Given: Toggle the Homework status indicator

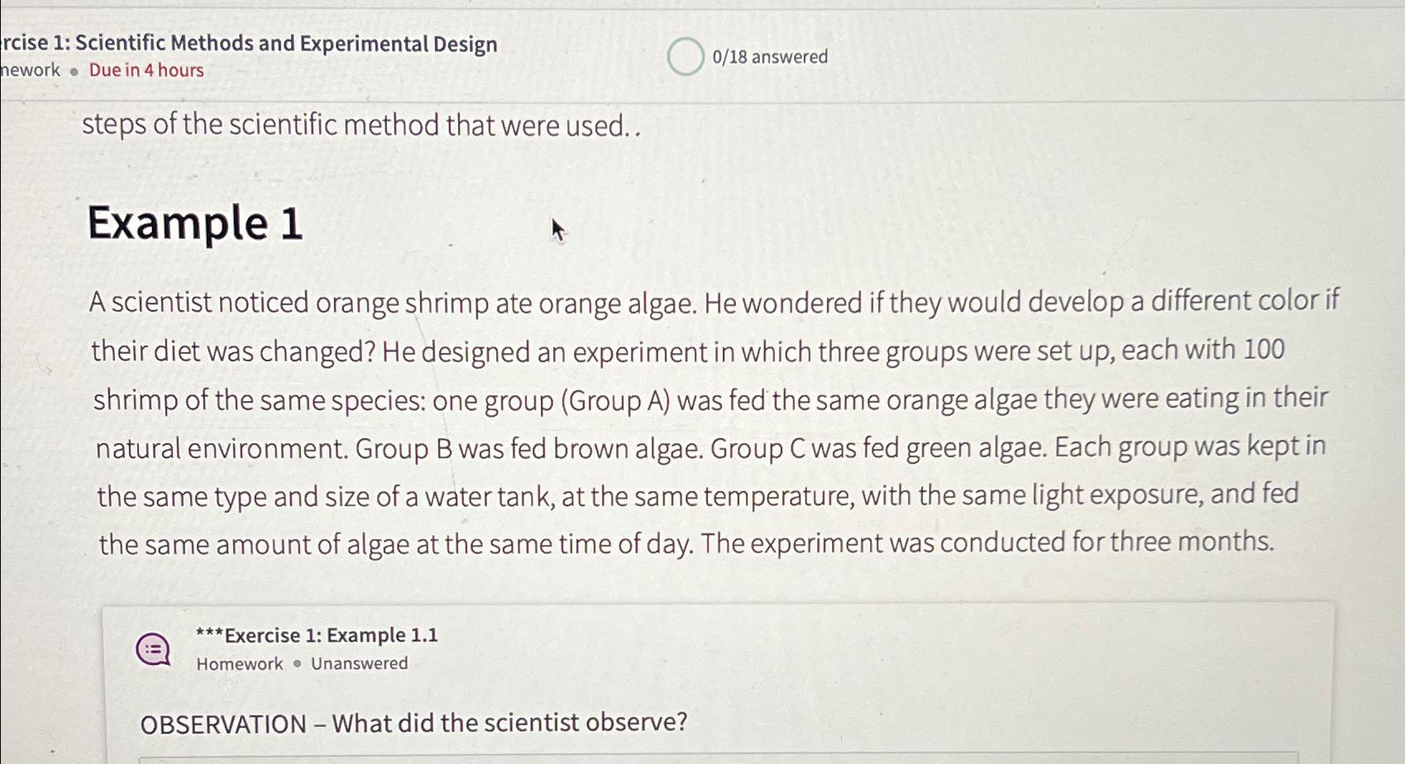Looking at the screenshot, I should pyautogui.click(x=240, y=663).
